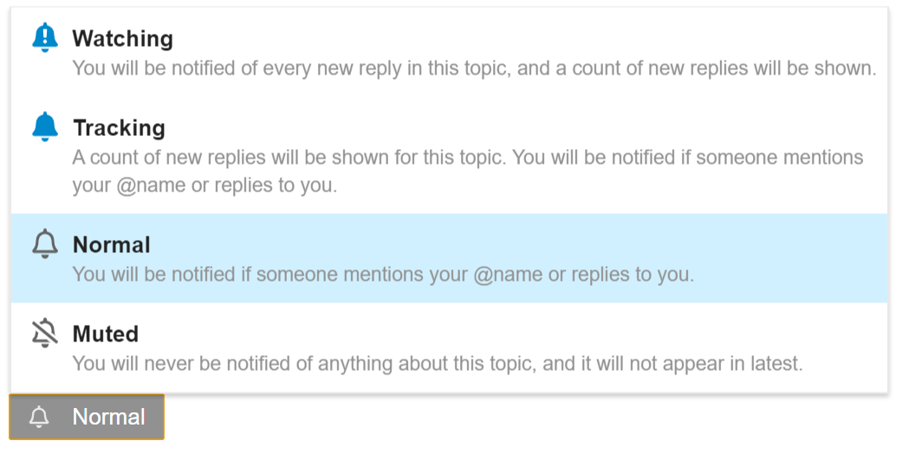Click the solid blue Tracking bell icon
The image size is (902, 454).
(x=45, y=127)
